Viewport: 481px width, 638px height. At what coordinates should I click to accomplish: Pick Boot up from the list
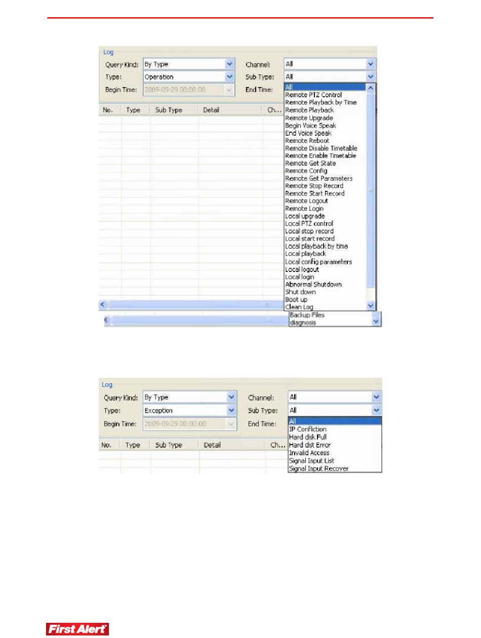pos(296,300)
